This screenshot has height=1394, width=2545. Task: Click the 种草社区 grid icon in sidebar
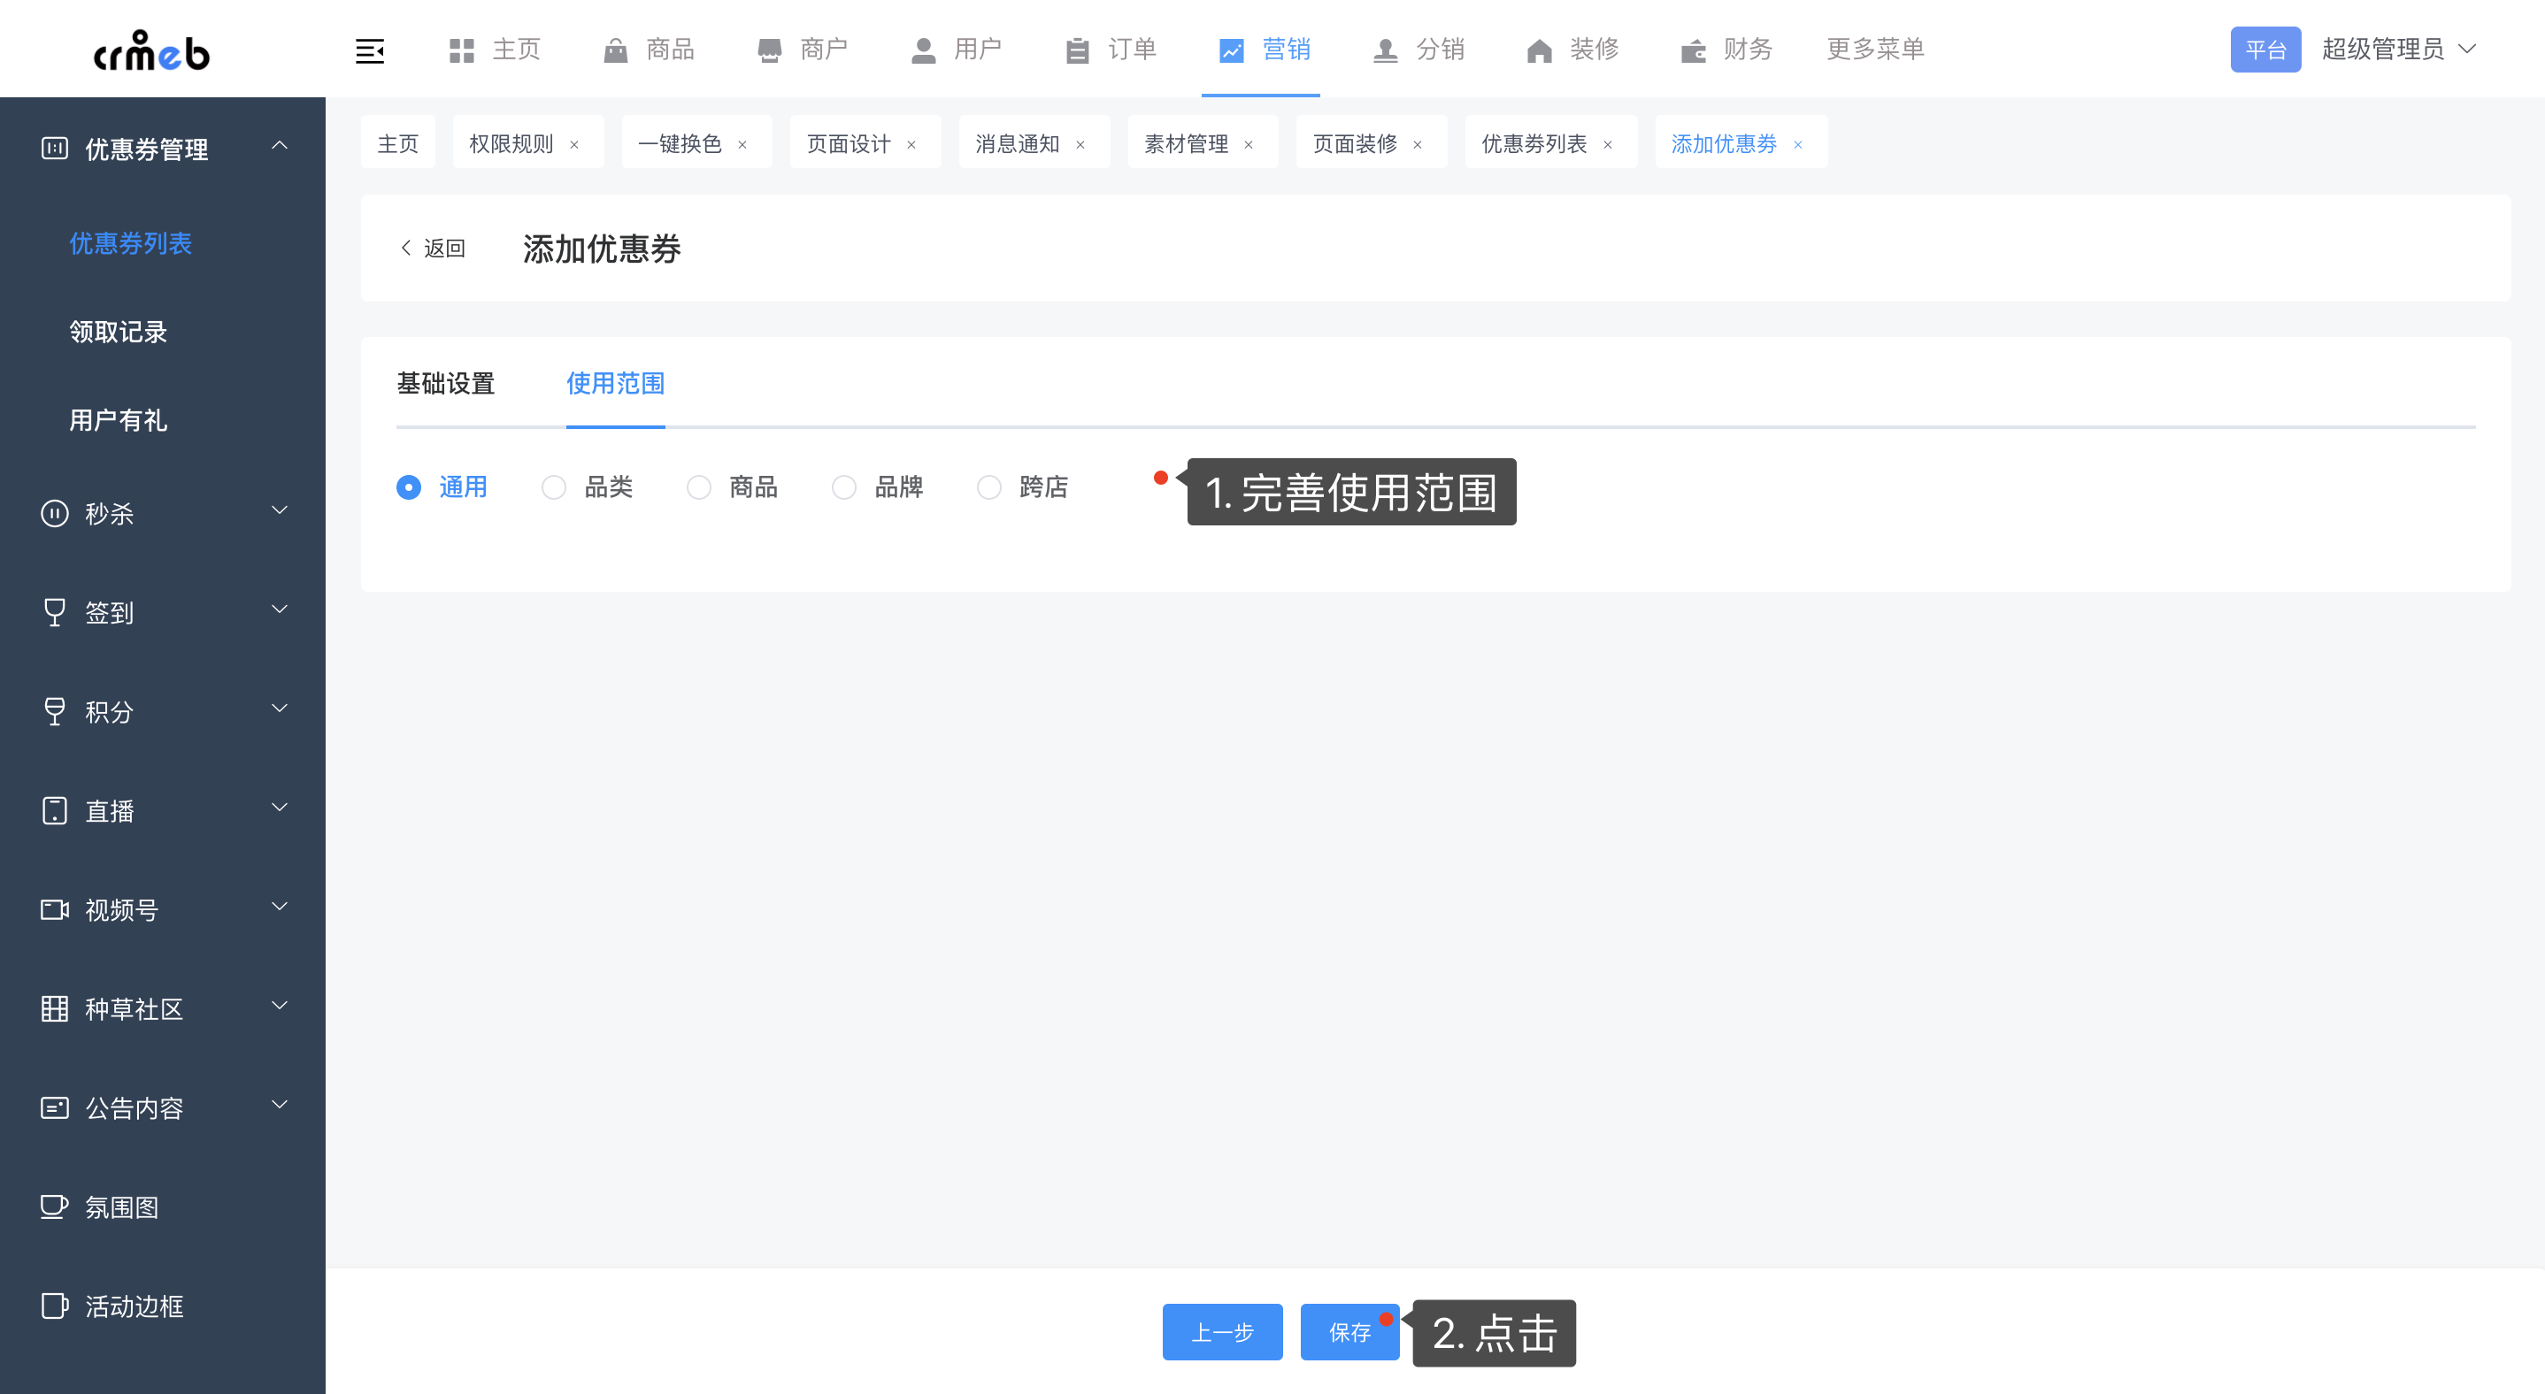tap(54, 1008)
